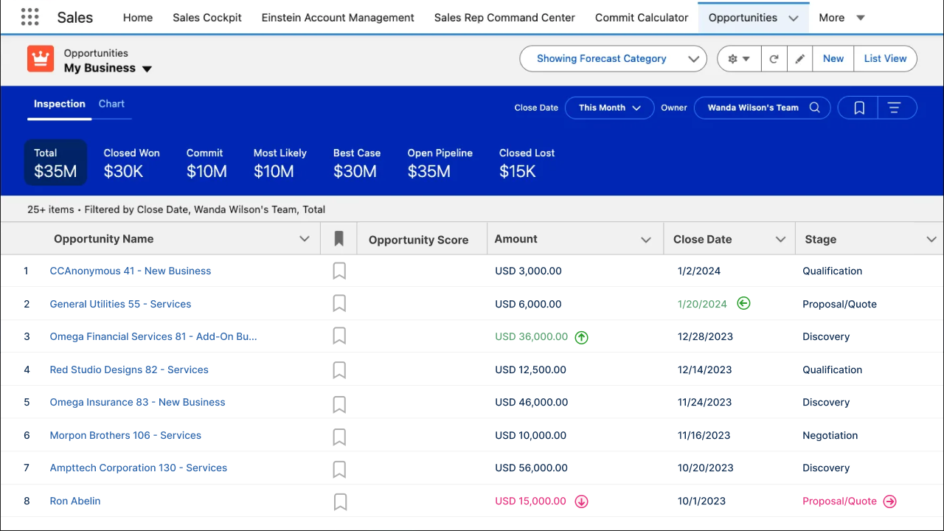The width and height of the screenshot is (944, 531).
Task: Click green up arrow beside USD 36,000.00
Action: 581,337
